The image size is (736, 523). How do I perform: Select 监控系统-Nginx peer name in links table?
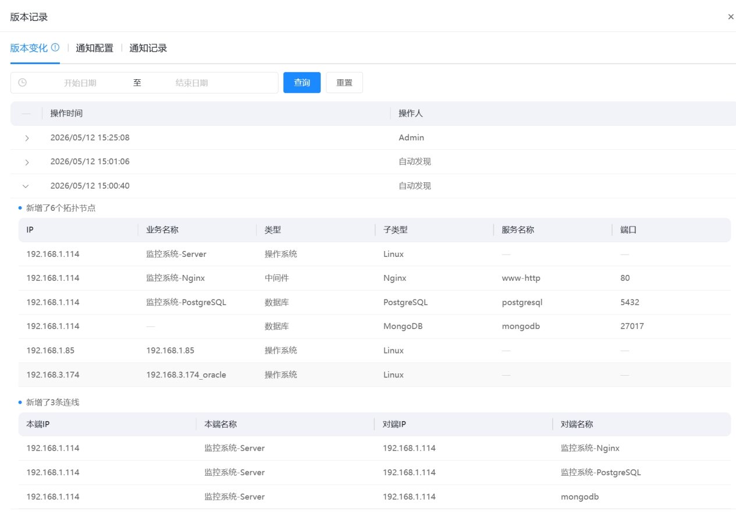pos(591,448)
